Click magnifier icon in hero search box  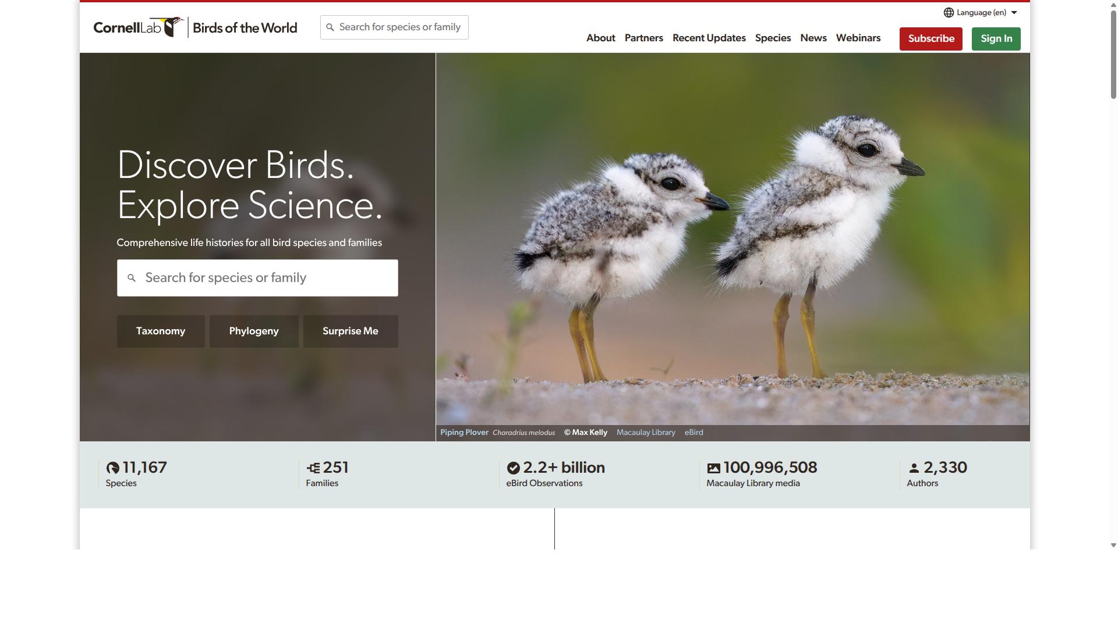click(x=132, y=278)
